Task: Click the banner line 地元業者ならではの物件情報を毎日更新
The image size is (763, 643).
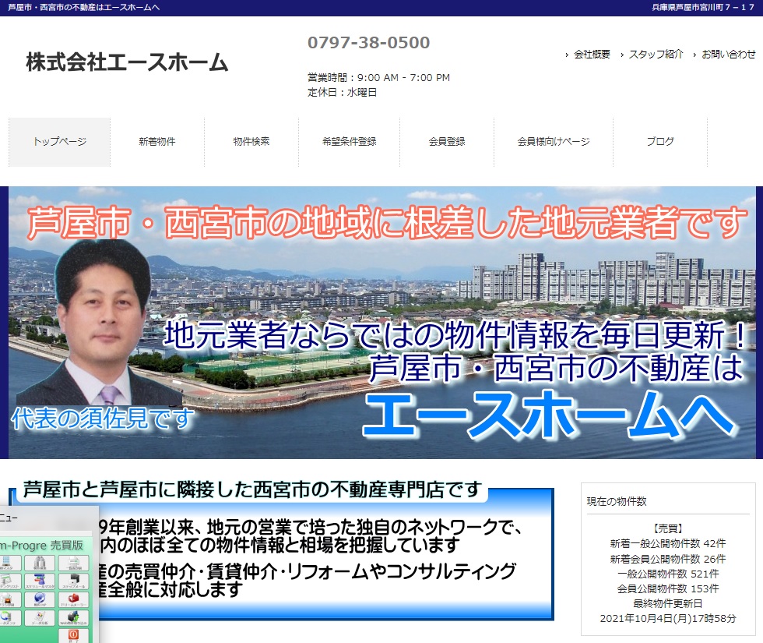Action: (x=455, y=335)
